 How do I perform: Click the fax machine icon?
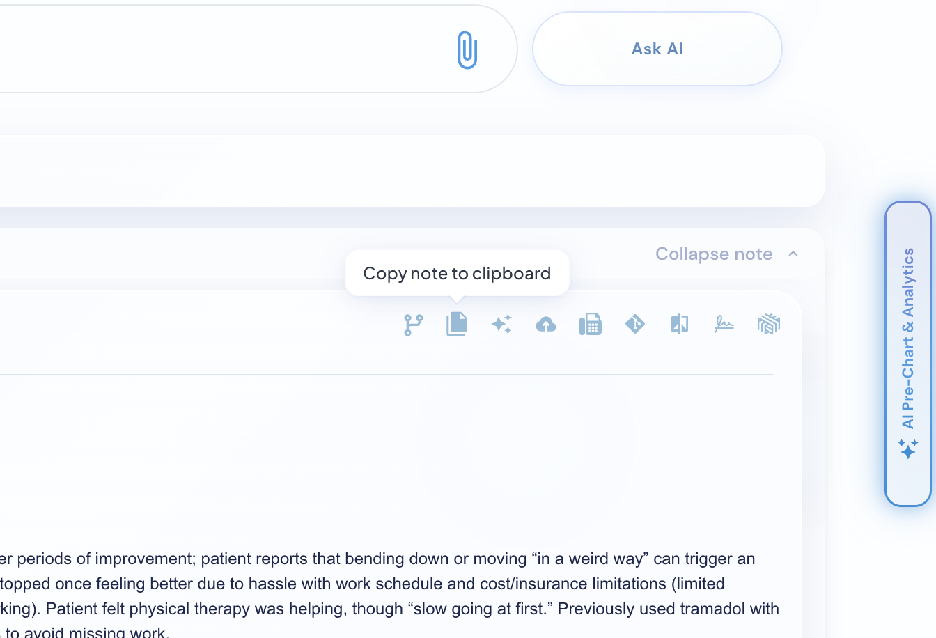[591, 325]
